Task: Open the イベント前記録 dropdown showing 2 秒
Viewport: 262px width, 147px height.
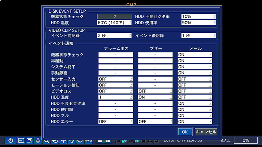Action: [114, 35]
